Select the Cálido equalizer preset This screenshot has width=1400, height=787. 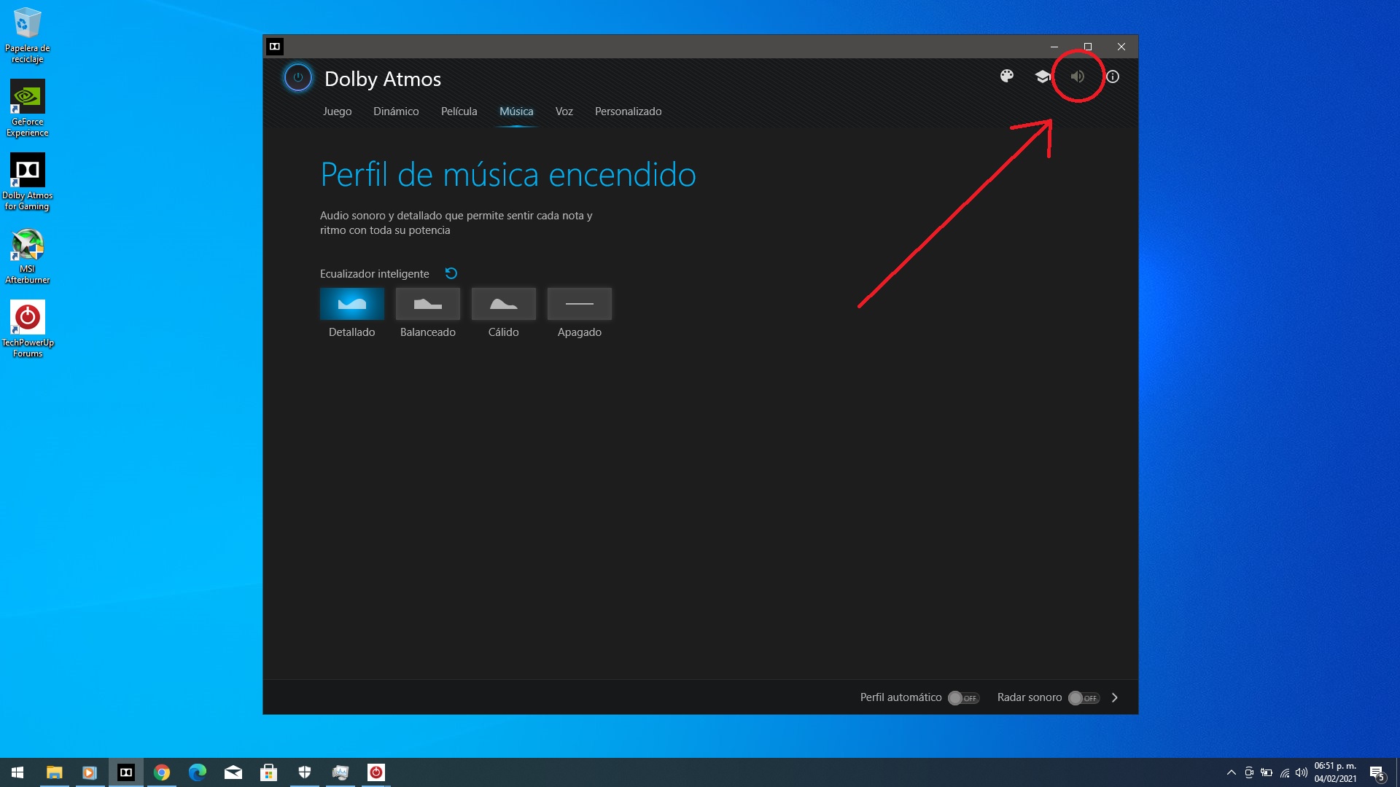[x=504, y=304]
